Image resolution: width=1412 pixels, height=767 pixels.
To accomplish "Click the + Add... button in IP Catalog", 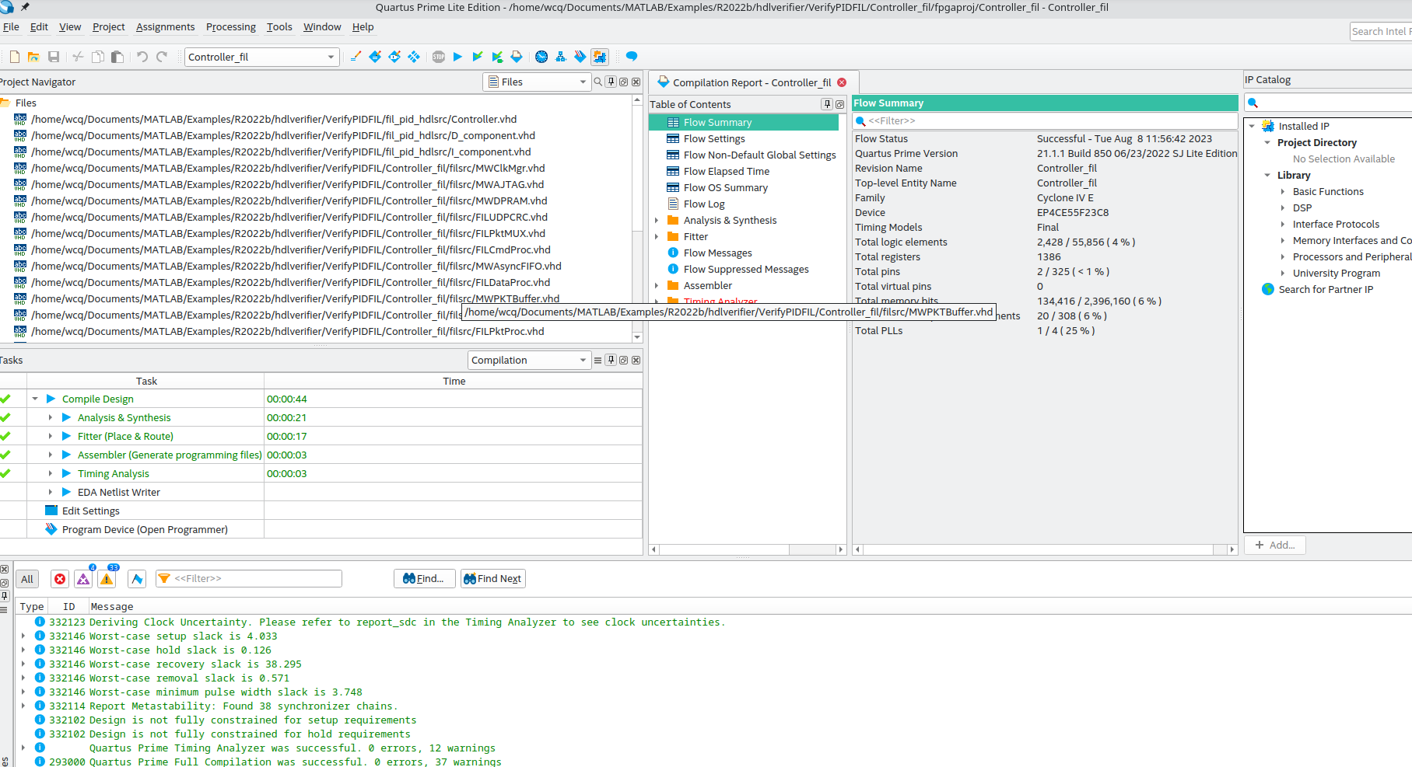I will [1274, 545].
